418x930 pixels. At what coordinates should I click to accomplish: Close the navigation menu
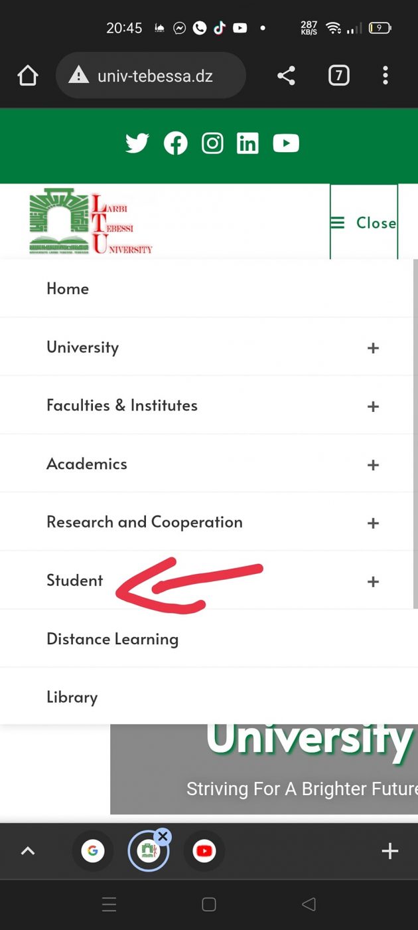coord(364,223)
